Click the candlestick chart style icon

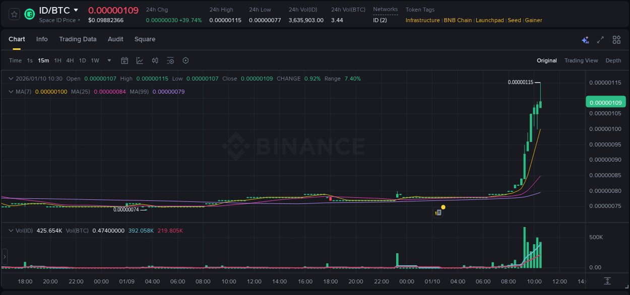155,60
